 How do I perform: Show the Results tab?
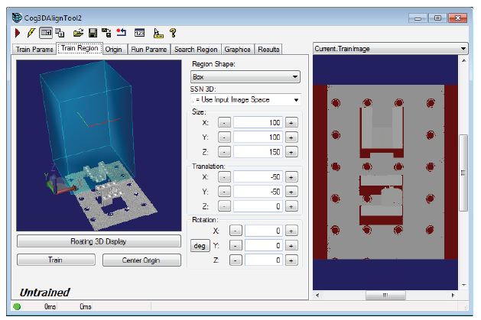[268, 50]
